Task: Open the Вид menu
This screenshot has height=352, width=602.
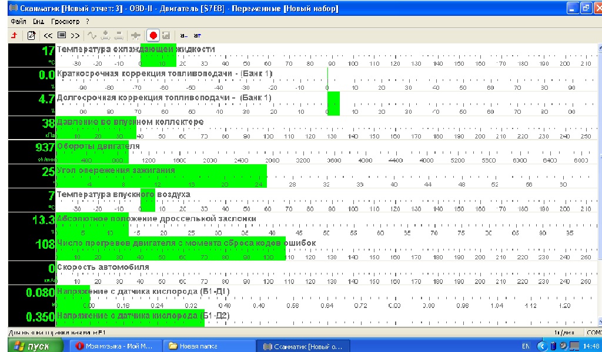Action: click(x=38, y=22)
